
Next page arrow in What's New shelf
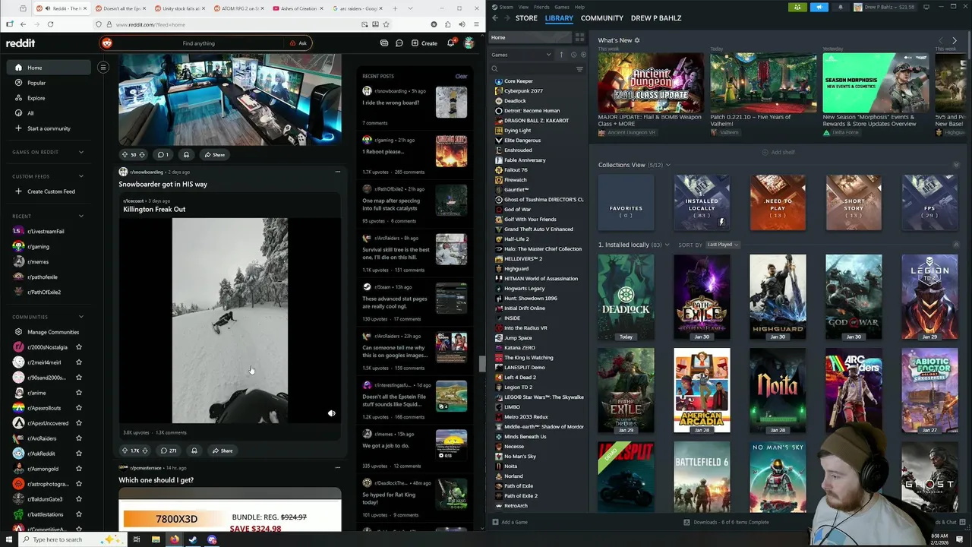coord(955,40)
